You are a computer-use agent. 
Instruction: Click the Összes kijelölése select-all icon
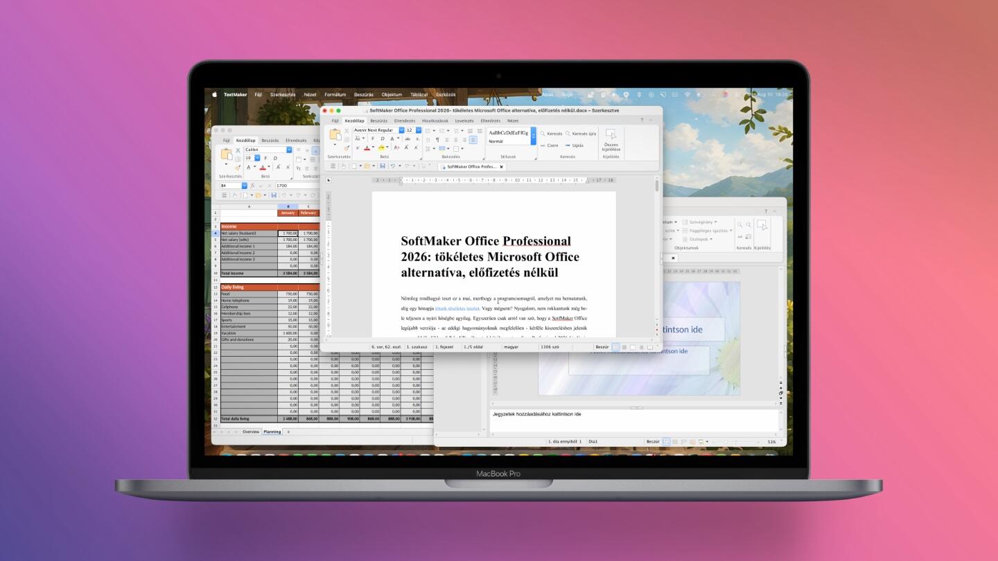[x=611, y=135]
